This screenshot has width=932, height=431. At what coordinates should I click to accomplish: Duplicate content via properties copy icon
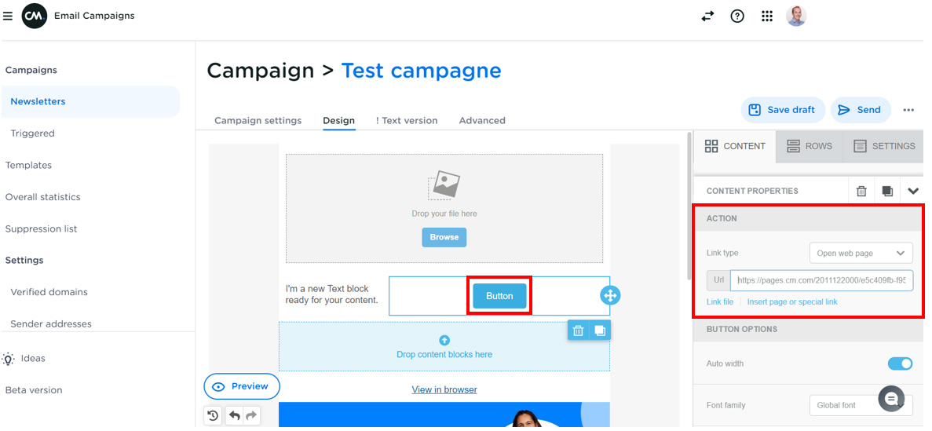(x=887, y=191)
